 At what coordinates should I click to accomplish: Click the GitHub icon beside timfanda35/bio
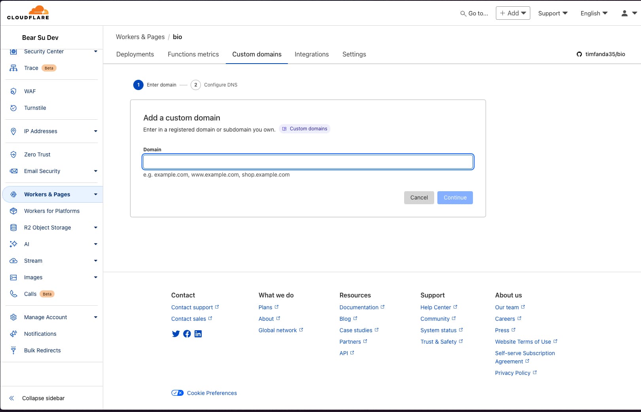click(x=579, y=54)
